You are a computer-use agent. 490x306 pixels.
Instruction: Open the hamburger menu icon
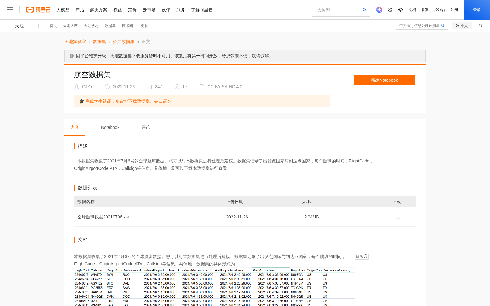click(x=10, y=10)
